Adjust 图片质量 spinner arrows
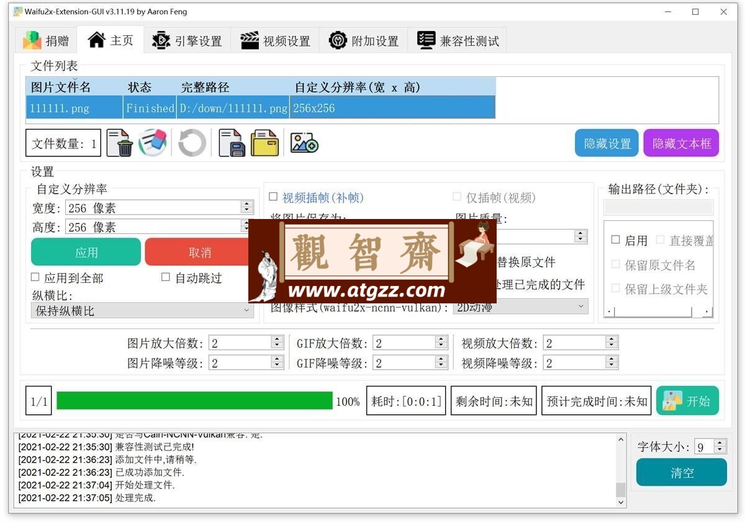The width and height of the screenshot is (745, 523). coord(581,236)
